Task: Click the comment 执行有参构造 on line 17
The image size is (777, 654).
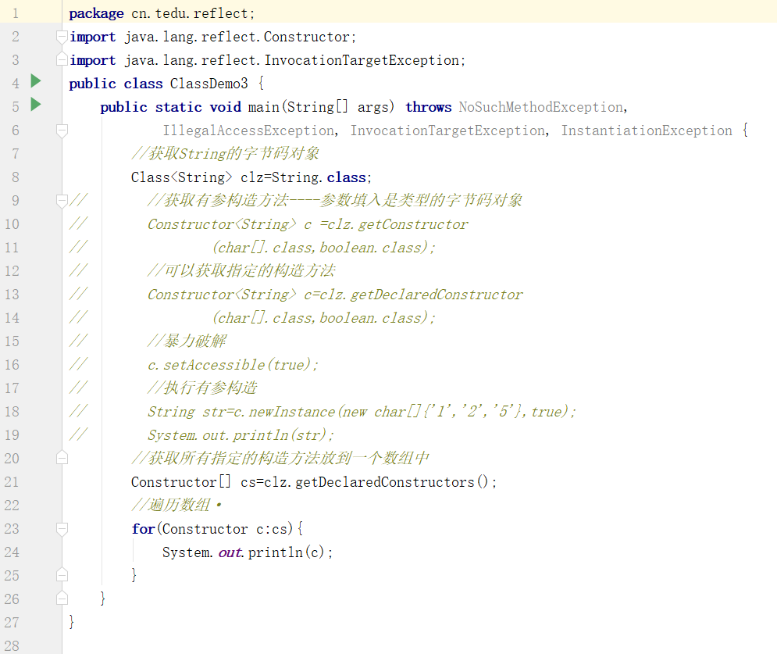Action: tap(203, 388)
